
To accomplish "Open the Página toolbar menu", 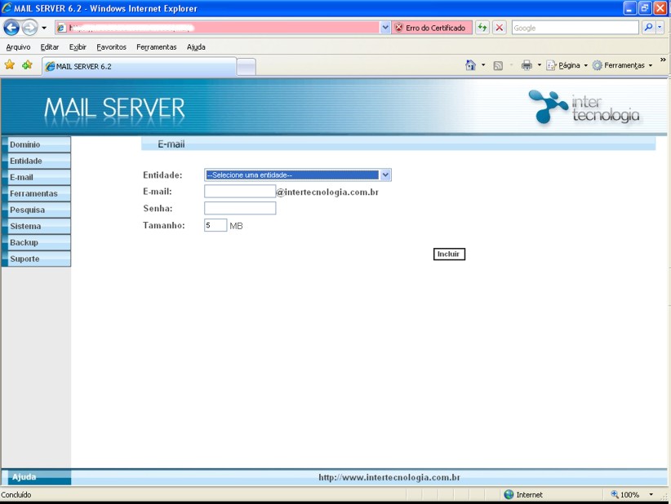I will [x=567, y=65].
